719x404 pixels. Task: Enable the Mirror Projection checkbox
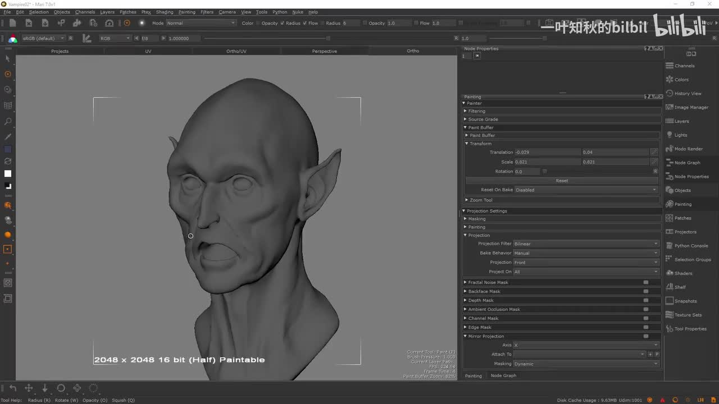point(645,336)
